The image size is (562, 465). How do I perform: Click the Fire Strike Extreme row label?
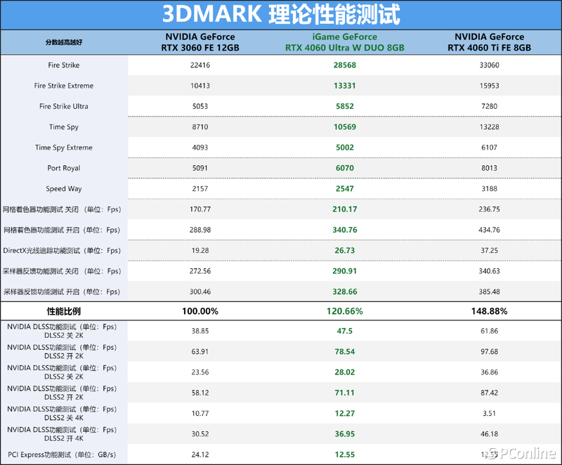[64, 86]
